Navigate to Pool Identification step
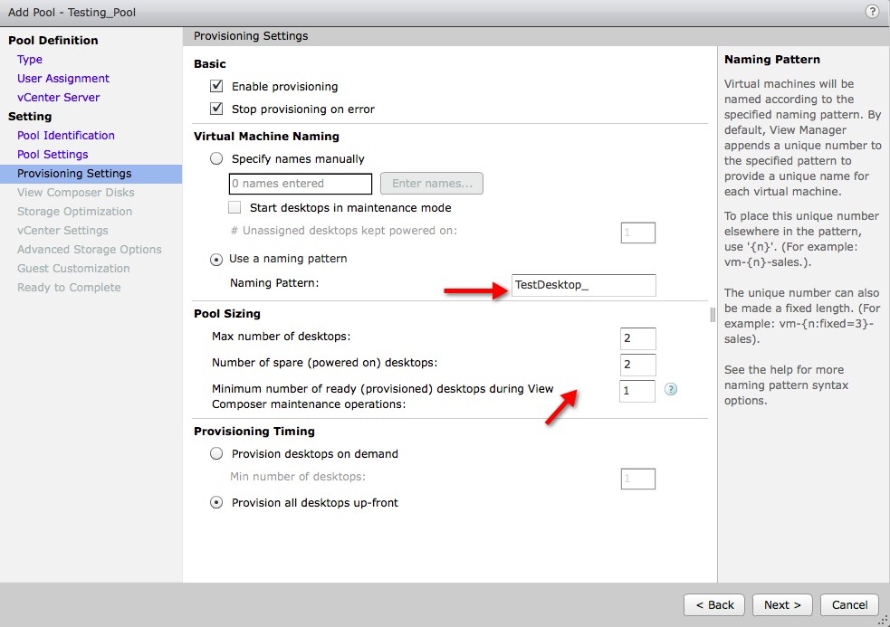The image size is (890, 627). (66, 136)
